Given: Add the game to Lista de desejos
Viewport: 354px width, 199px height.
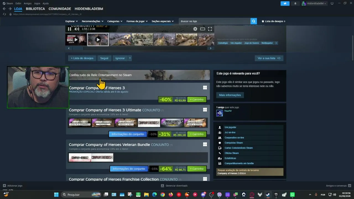Looking at the screenshot, I should [82, 58].
